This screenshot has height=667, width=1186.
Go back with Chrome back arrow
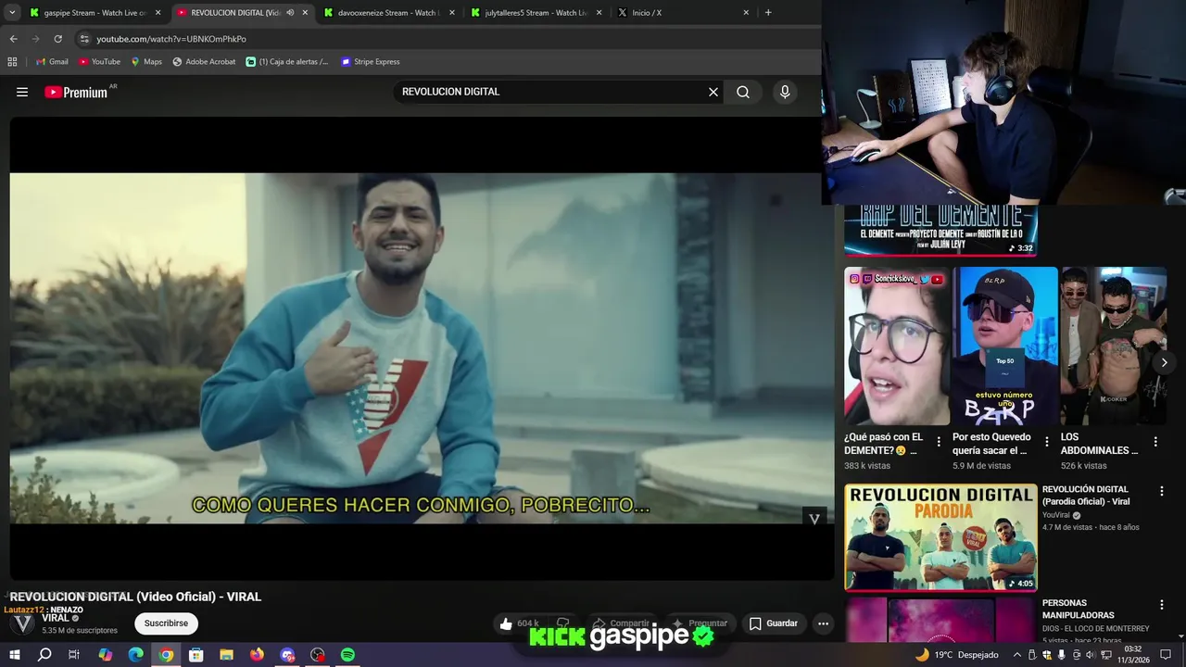[x=13, y=39]
